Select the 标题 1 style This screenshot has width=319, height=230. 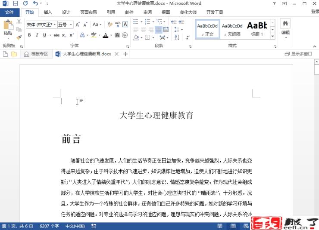point(256,28)
